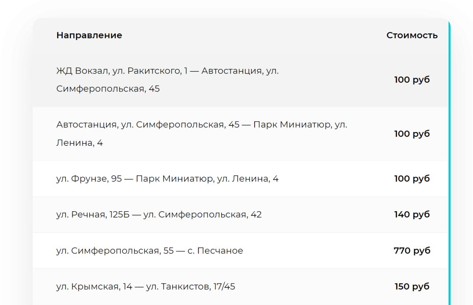Click the ул. Крымская, 14 origin

(94, 287)
